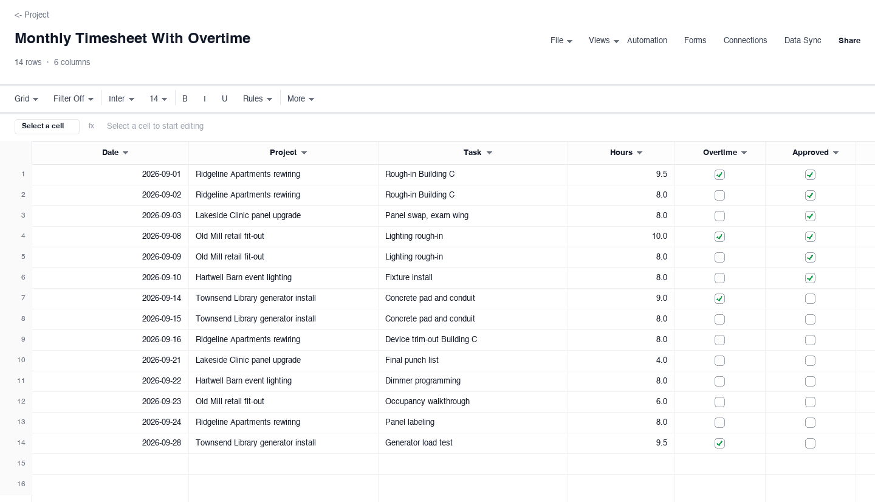Open the Forms menu item
The height and width of the screenshot is (502, 875).
[x=695, y=41]
